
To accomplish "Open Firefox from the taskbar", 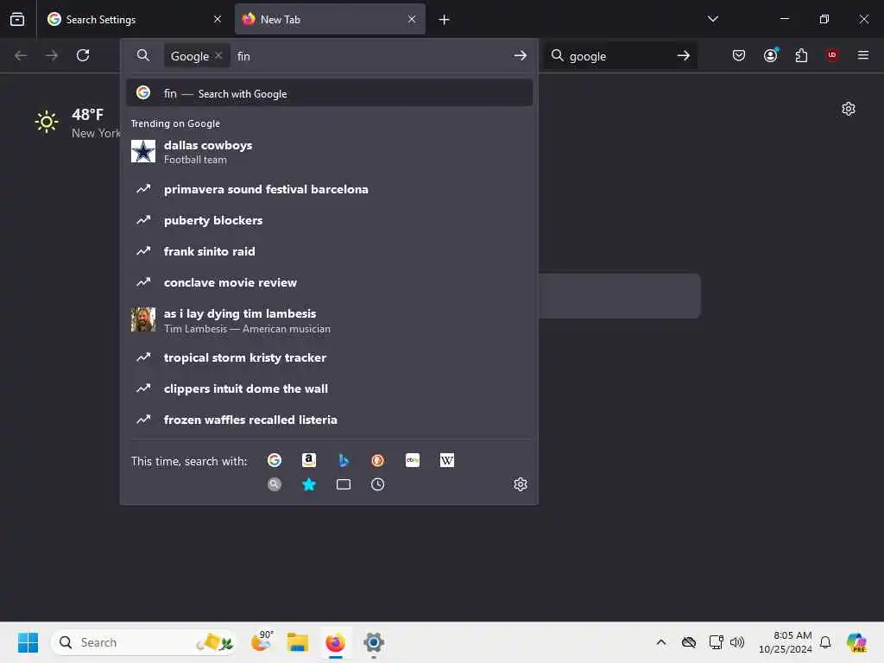I will pos(336,642).
